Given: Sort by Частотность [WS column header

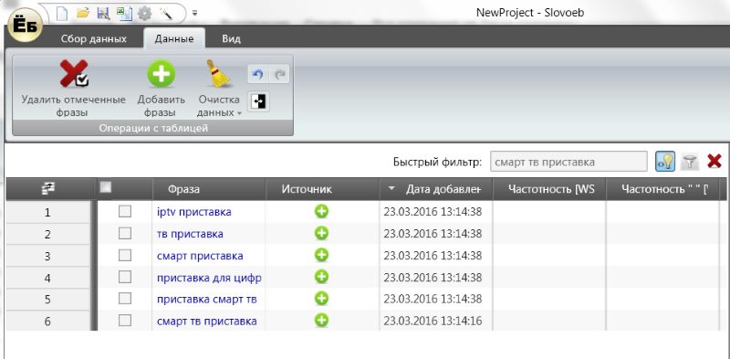Looking at the screenshot, I should (x=549, y=189).
